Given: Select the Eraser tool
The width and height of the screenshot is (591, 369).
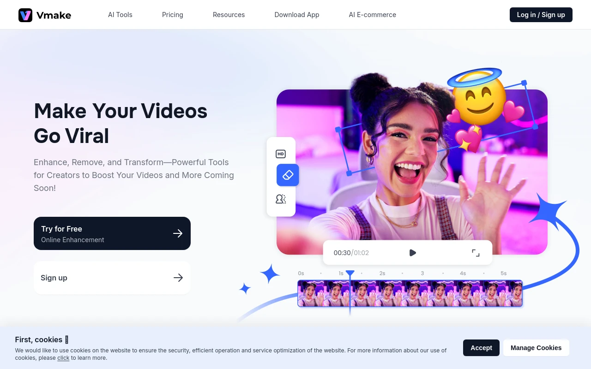Looking at the screenshot, I should pos(288,175).
